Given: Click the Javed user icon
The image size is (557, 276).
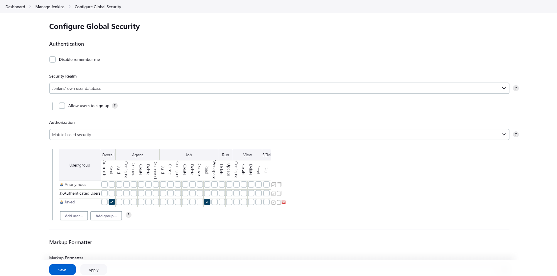Looking at the screenshot, I should point(62,202).
